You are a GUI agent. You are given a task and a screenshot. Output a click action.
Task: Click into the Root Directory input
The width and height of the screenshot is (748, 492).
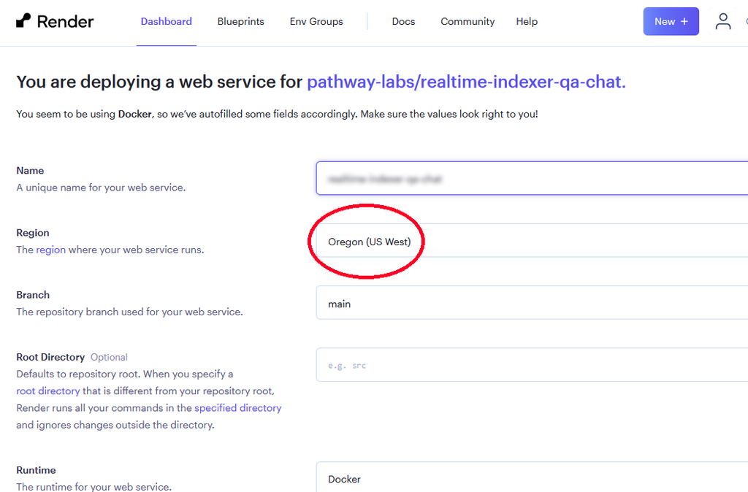coord(532,365)
